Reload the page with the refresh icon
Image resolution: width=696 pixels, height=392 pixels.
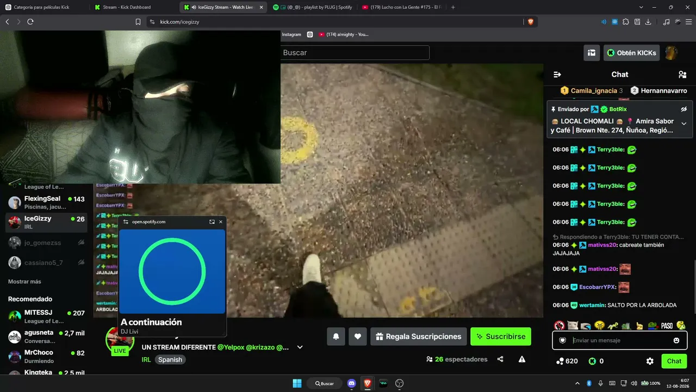[30, 22]
